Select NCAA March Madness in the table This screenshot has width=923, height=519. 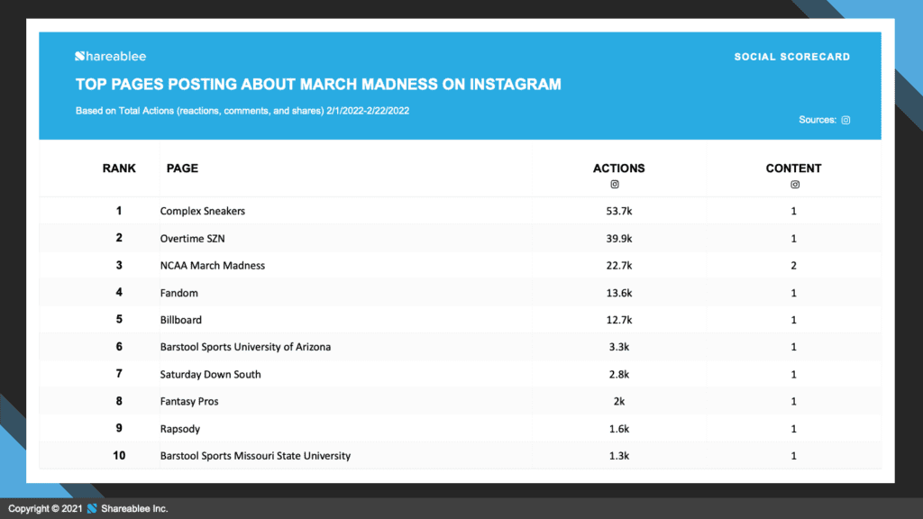[213, 266]
